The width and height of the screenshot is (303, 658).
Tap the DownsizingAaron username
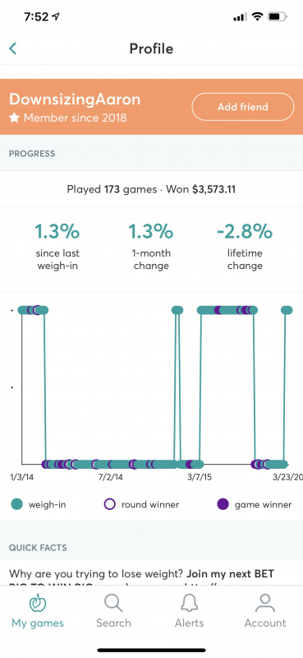(x=75, y=100)
